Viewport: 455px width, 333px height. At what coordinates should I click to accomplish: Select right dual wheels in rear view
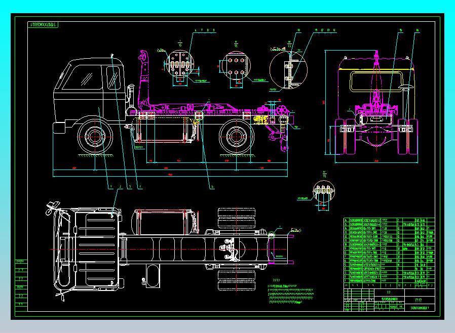tap(408, 136)
